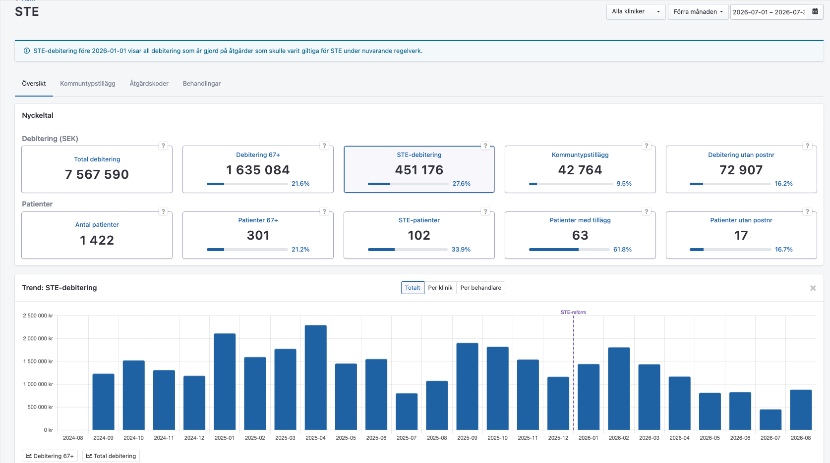Click the 16.7% value in Patienter utan postnr
Image resolution: width=830 pixels, height=463 pixels.
tap(784, 250)
